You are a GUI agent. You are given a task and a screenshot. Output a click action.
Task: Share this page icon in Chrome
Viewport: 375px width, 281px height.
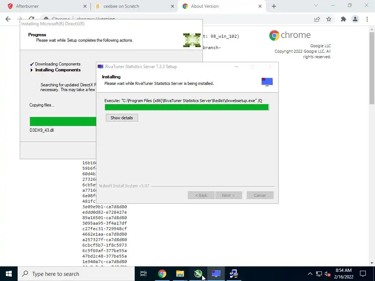pos(317,19)
